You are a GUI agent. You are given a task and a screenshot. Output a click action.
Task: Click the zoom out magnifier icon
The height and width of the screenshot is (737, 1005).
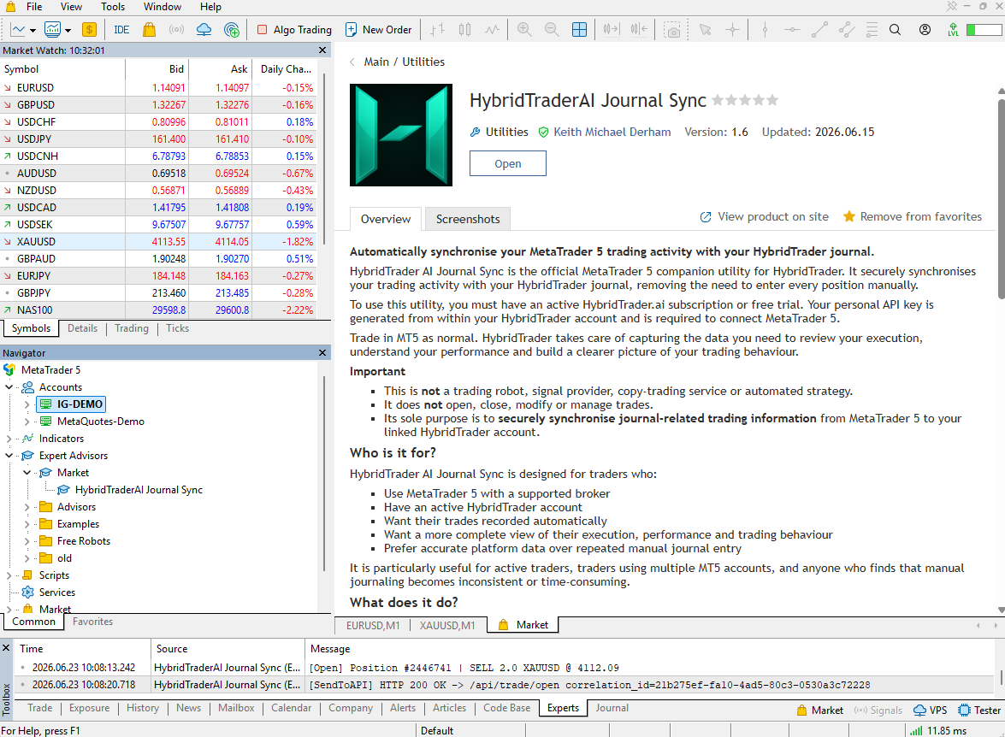[x=551, y=29]
